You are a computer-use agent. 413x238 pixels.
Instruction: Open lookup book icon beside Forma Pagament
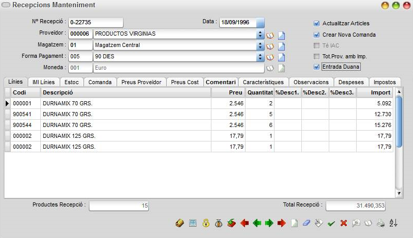click(270, 57)
